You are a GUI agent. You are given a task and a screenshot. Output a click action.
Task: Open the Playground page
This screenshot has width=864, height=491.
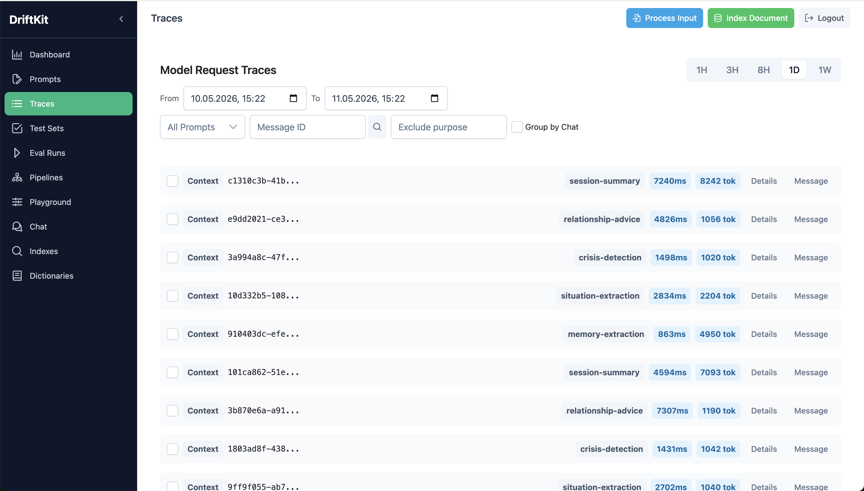click(x=69, y=202)
